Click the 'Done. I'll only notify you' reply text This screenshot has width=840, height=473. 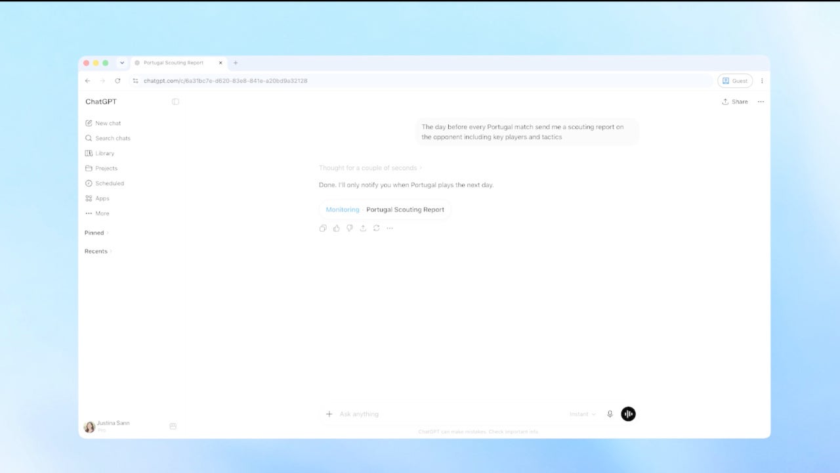point(406,185)
